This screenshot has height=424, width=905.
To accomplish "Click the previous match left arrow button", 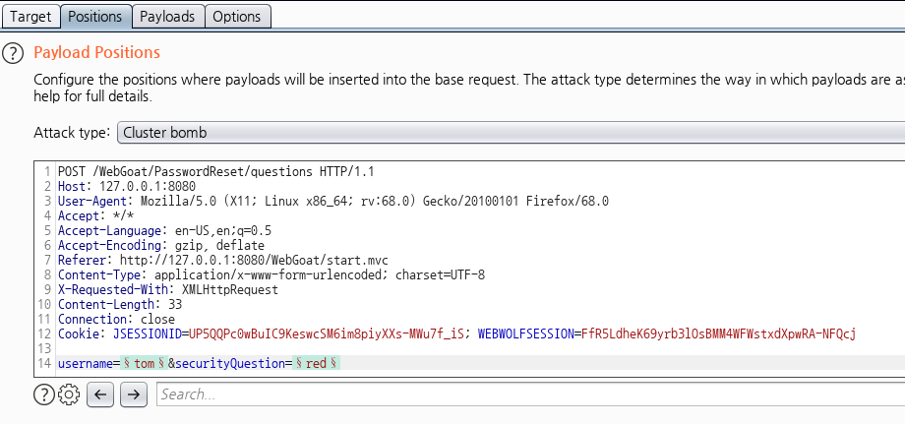I will [x=100, y=394].
